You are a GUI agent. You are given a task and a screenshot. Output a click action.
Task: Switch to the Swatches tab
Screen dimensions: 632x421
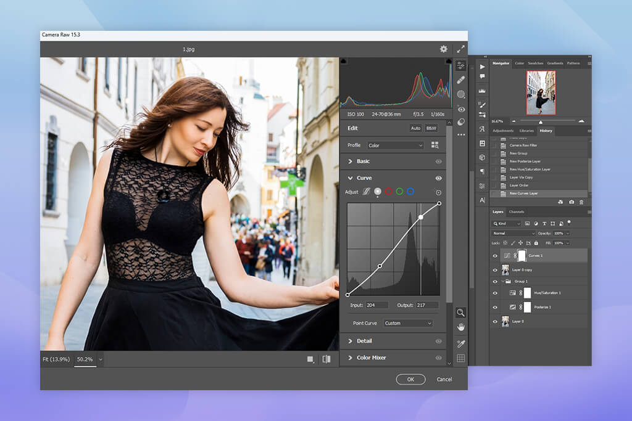[x=536, y=63]
